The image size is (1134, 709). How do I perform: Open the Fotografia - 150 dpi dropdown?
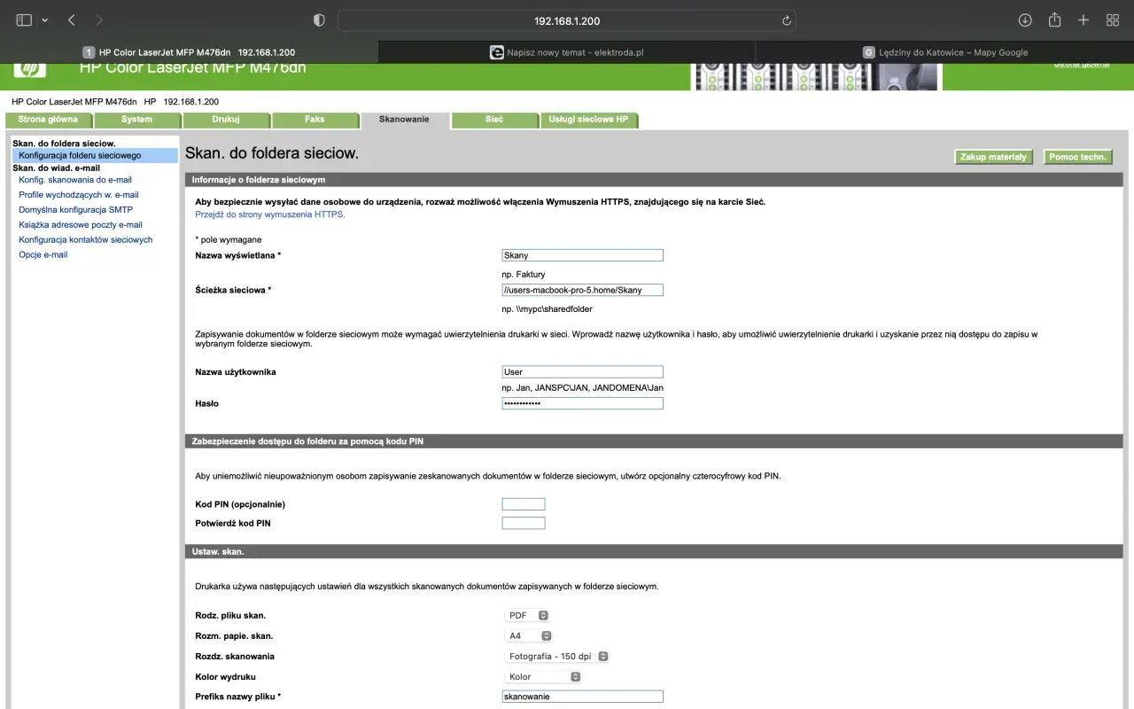pyautogui.click(x=557, y=657)
